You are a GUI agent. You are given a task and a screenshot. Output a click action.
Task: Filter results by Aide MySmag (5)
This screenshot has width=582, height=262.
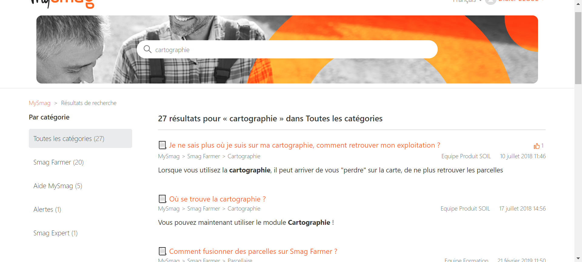point(58,186)
